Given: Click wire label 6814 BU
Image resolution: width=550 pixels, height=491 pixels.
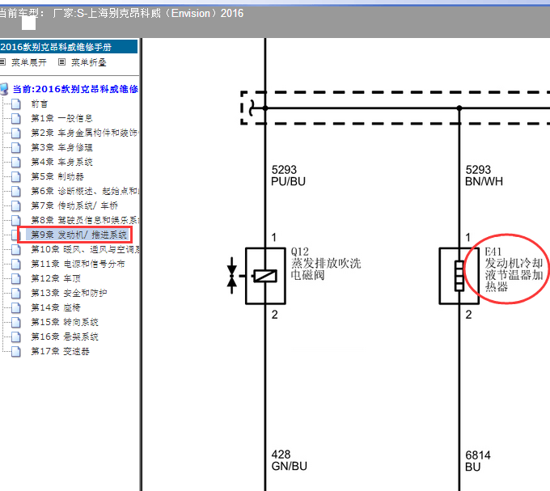Looking at the screenshot, I should point(478,461).
